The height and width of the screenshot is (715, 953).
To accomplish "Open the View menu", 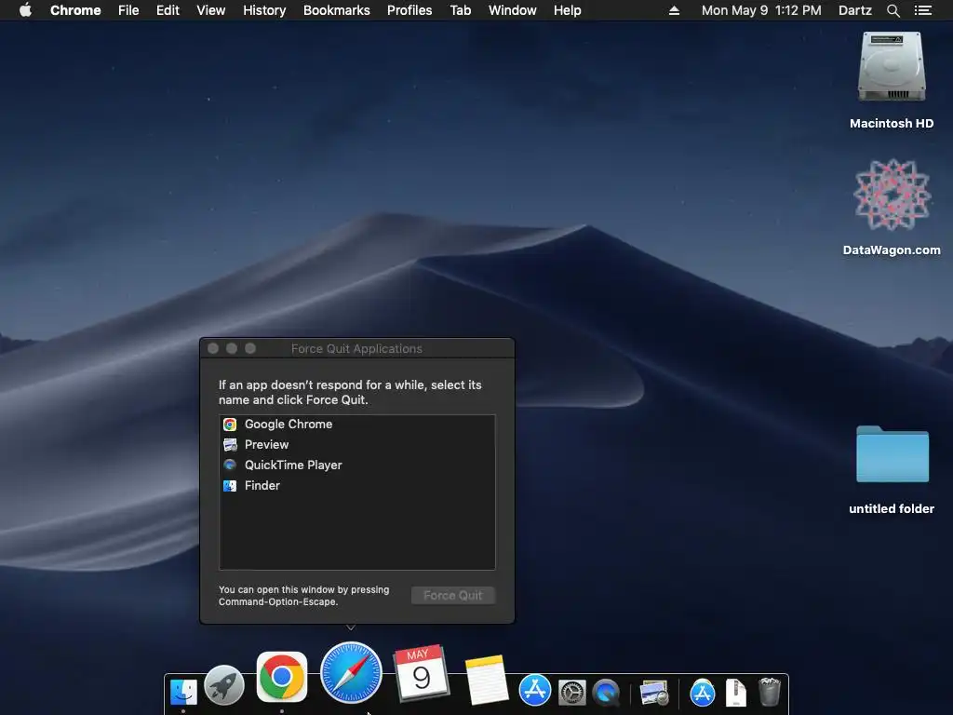I will point(211,10).
